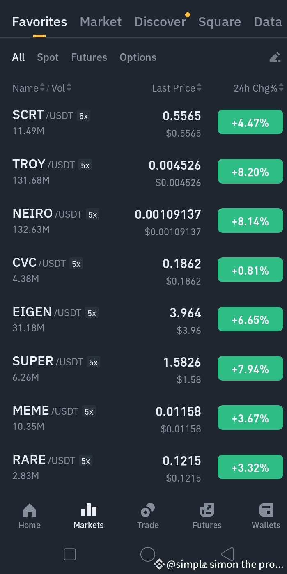
Task: Go to Futures icon in bottom navigation
Action: [207, 510]
